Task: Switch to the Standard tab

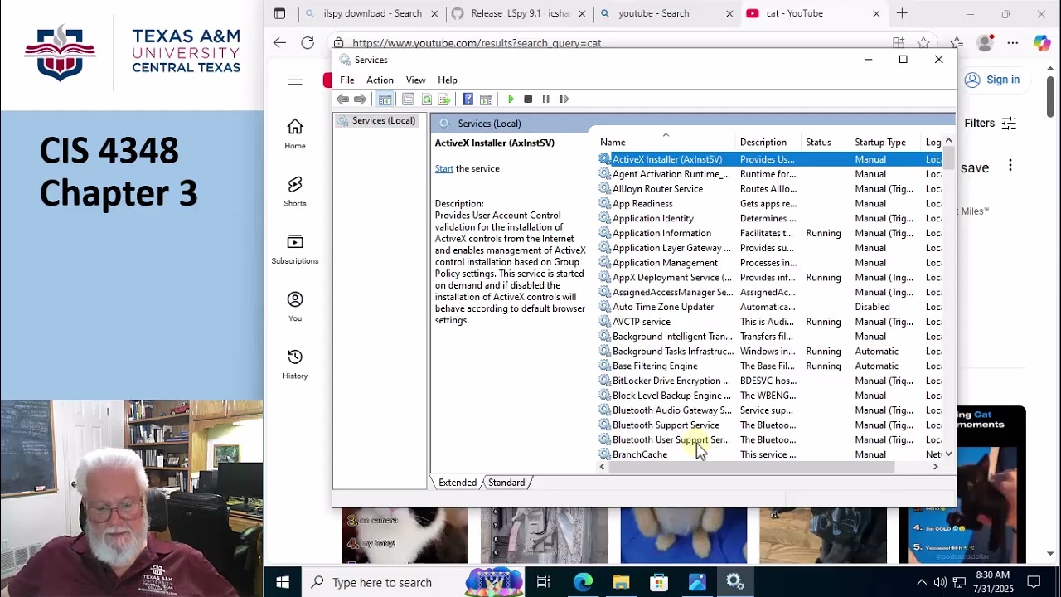Action: (x=506, y=483)
